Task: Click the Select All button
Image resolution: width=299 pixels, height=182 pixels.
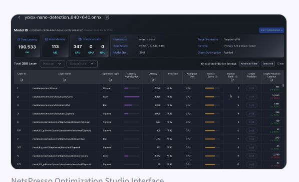Action: 268,64
